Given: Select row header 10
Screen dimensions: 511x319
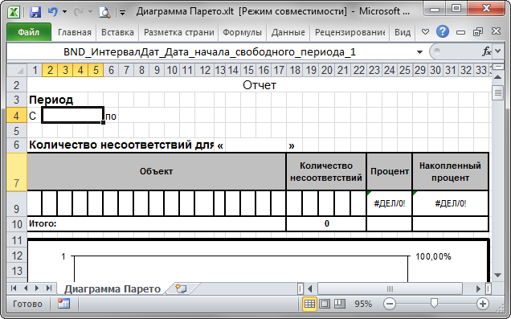Looking at the screenshot, I should pos(17,224).
